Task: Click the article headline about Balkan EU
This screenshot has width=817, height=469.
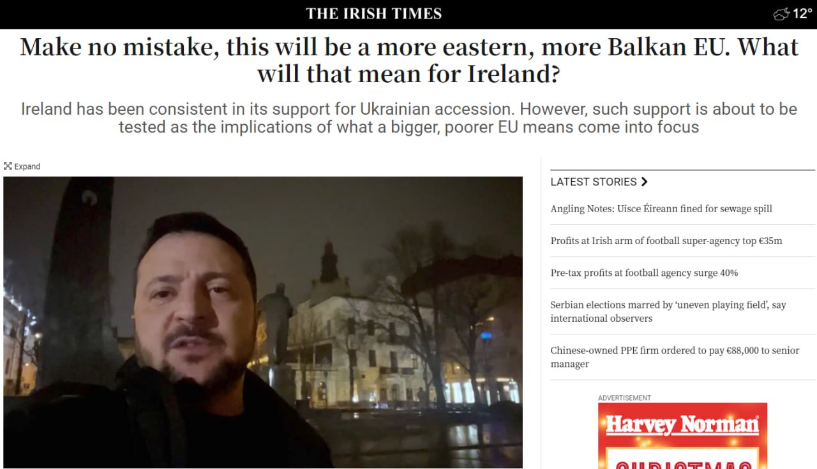Action: 408,61
